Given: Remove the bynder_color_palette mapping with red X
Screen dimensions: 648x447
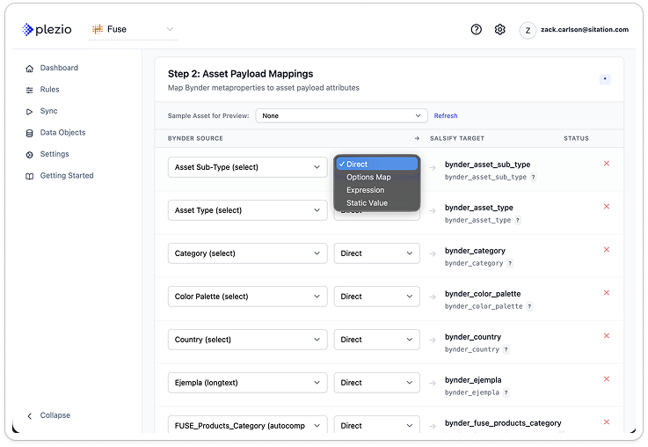Looking at the screenshot, I should [607, 292].
